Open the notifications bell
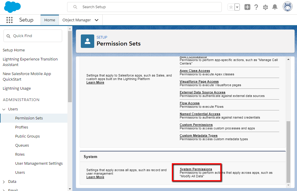This screenshot has height=191, width=297. point(275,7)
